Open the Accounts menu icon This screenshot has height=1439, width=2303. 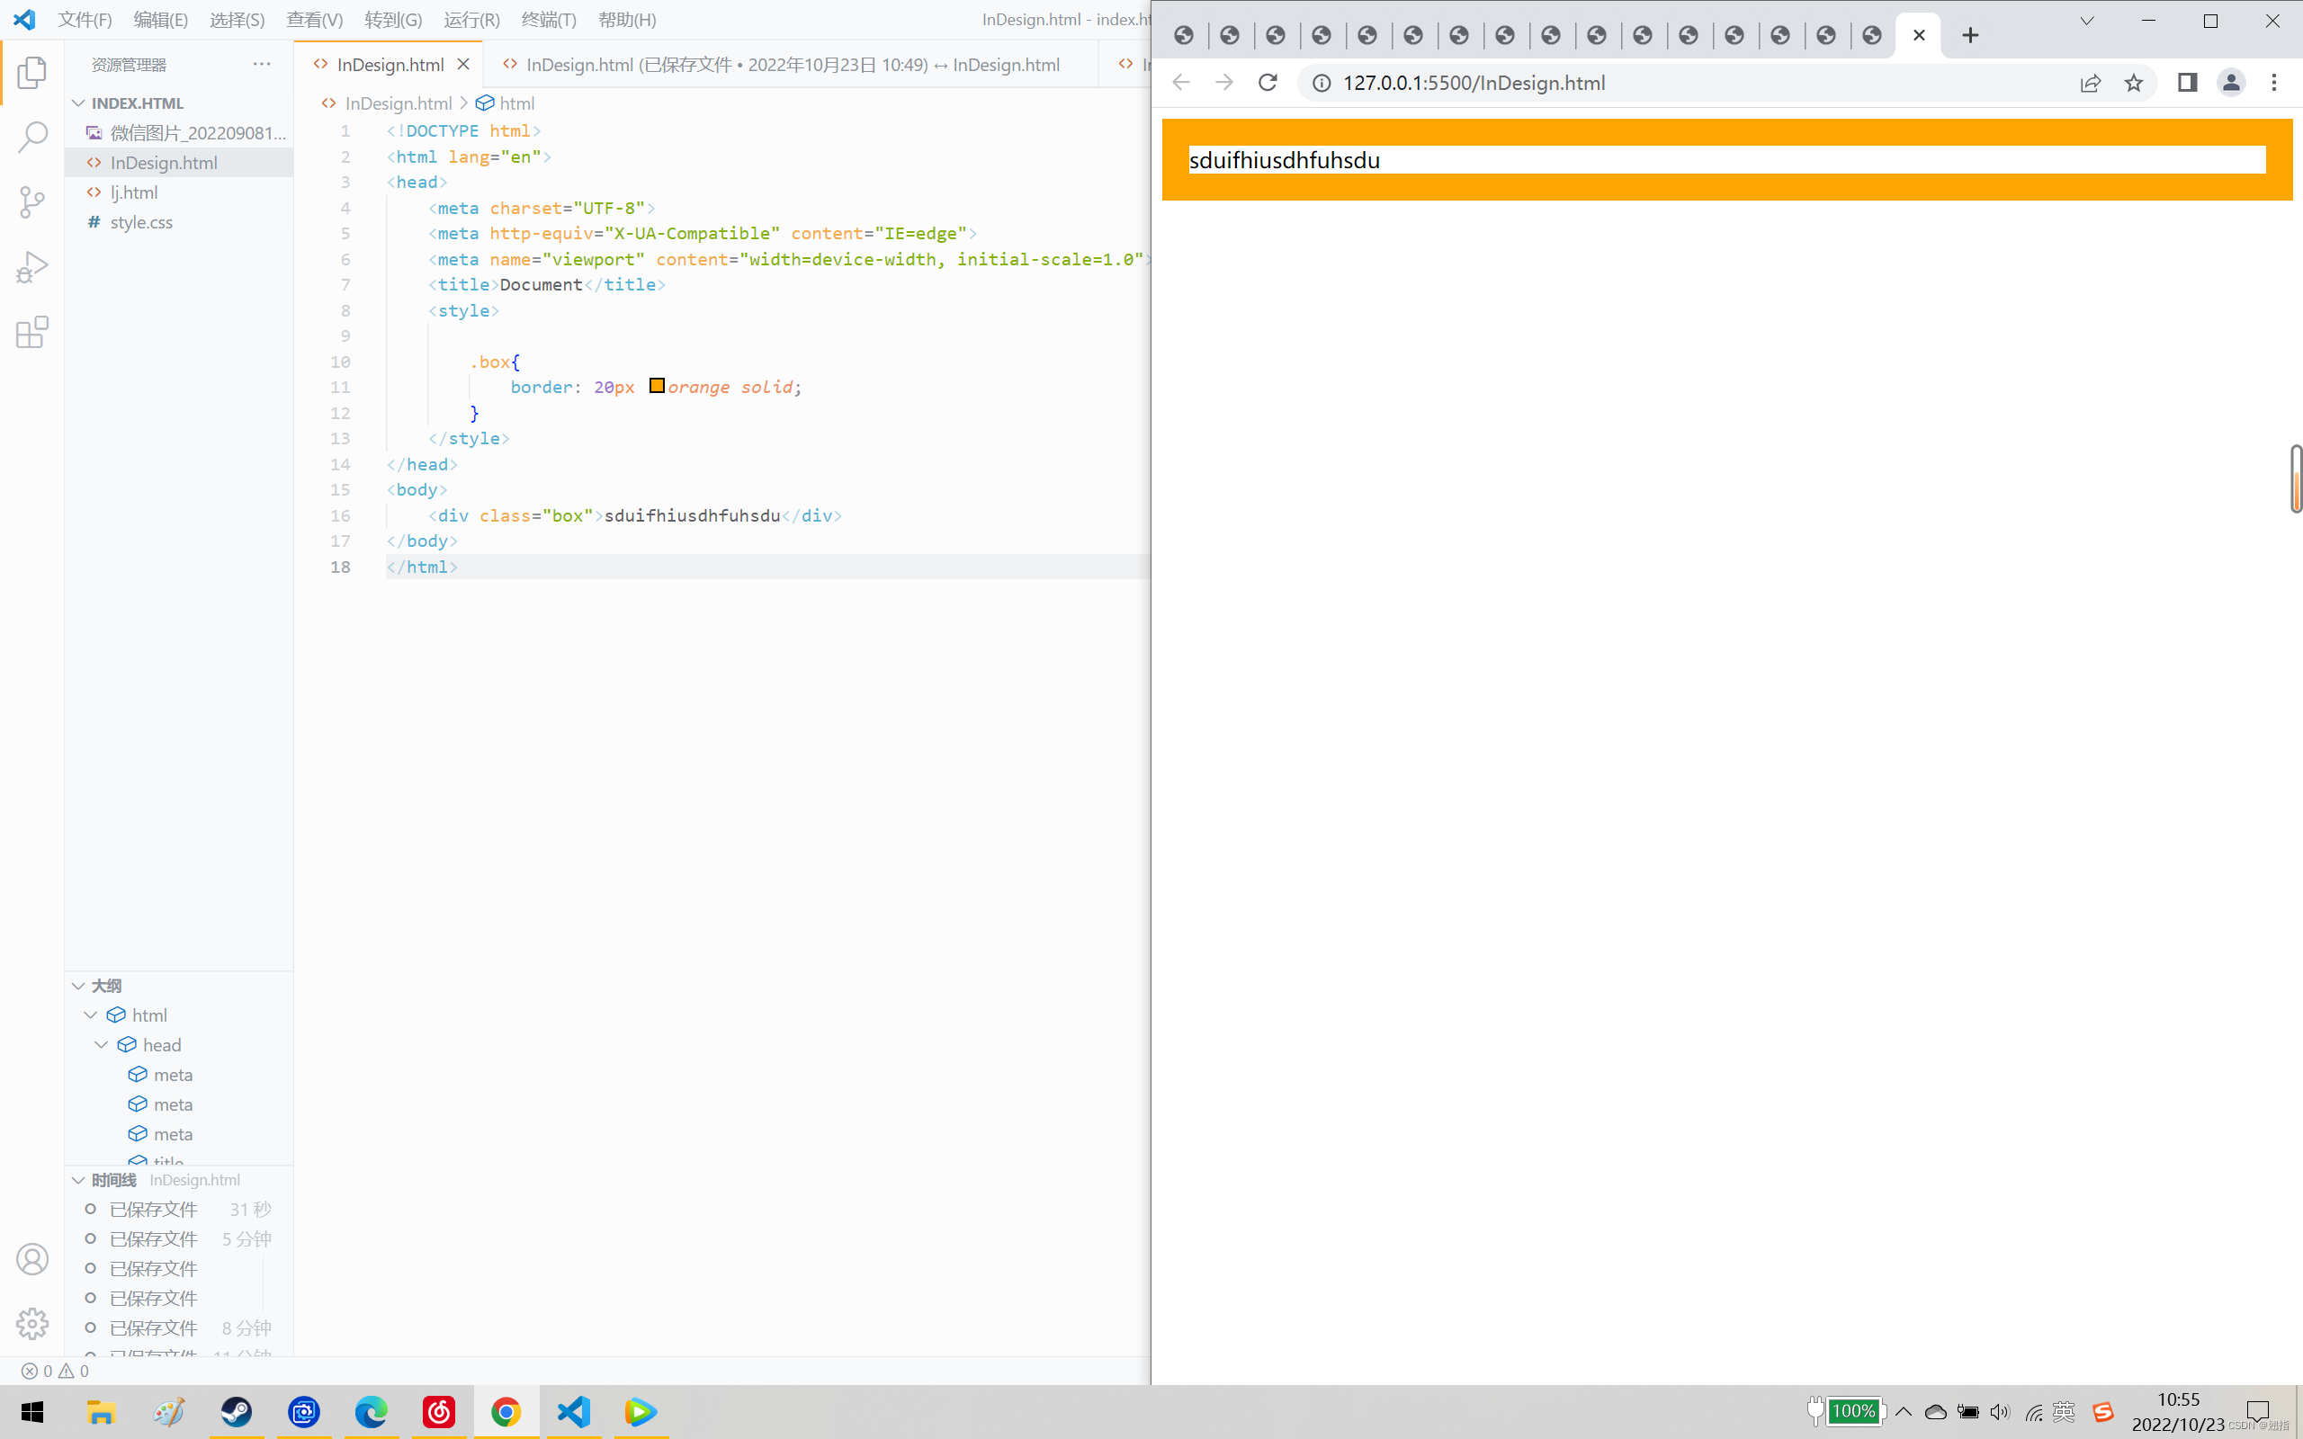[32, 1259]
